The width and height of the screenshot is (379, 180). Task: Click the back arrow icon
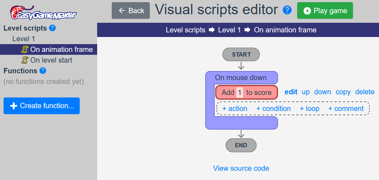(x=122, y=11)
